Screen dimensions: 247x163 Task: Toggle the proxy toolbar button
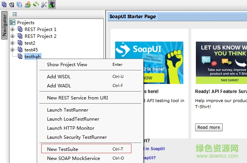click(52, 5)
